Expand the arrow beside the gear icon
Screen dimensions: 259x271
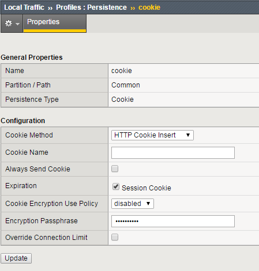pyautogui.click(x=17, y=24)
